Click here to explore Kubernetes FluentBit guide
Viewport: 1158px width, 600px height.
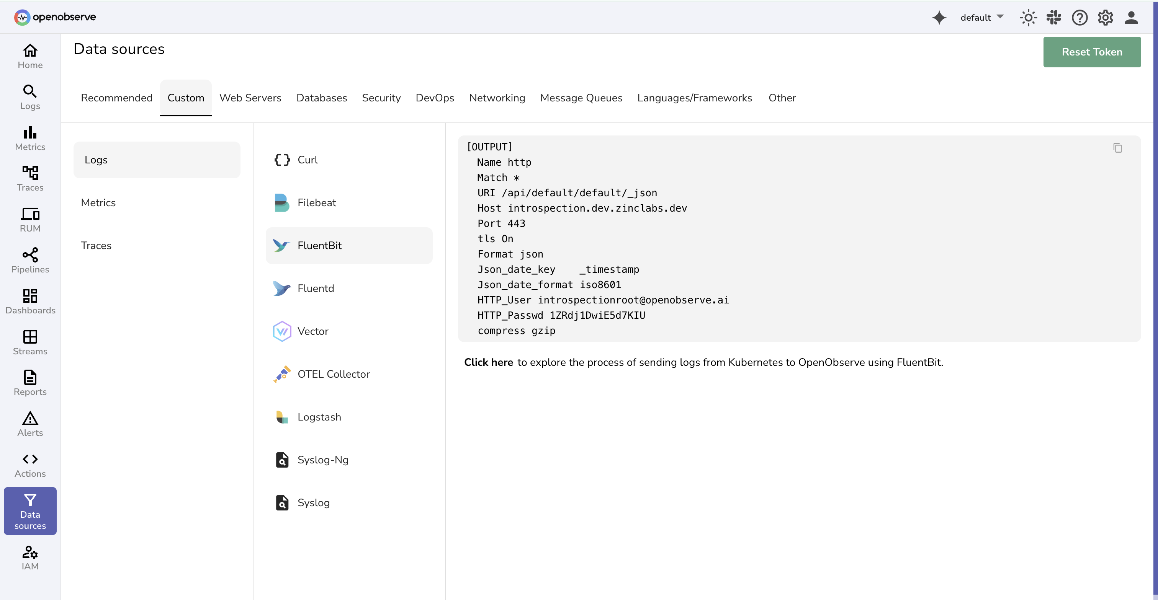(488, 362)
